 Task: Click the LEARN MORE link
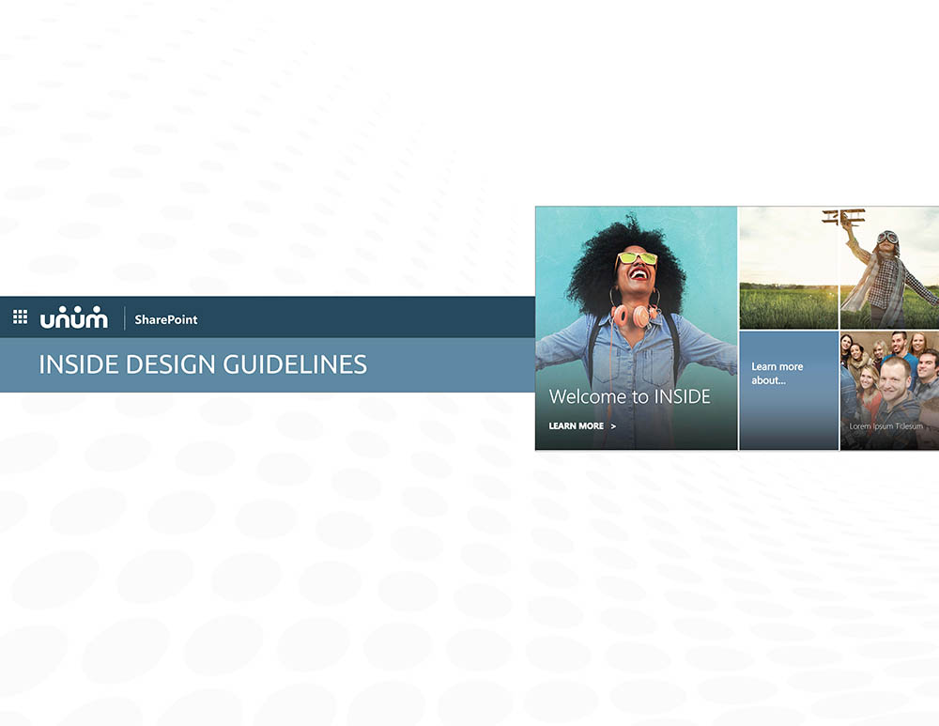coord(577,425)
